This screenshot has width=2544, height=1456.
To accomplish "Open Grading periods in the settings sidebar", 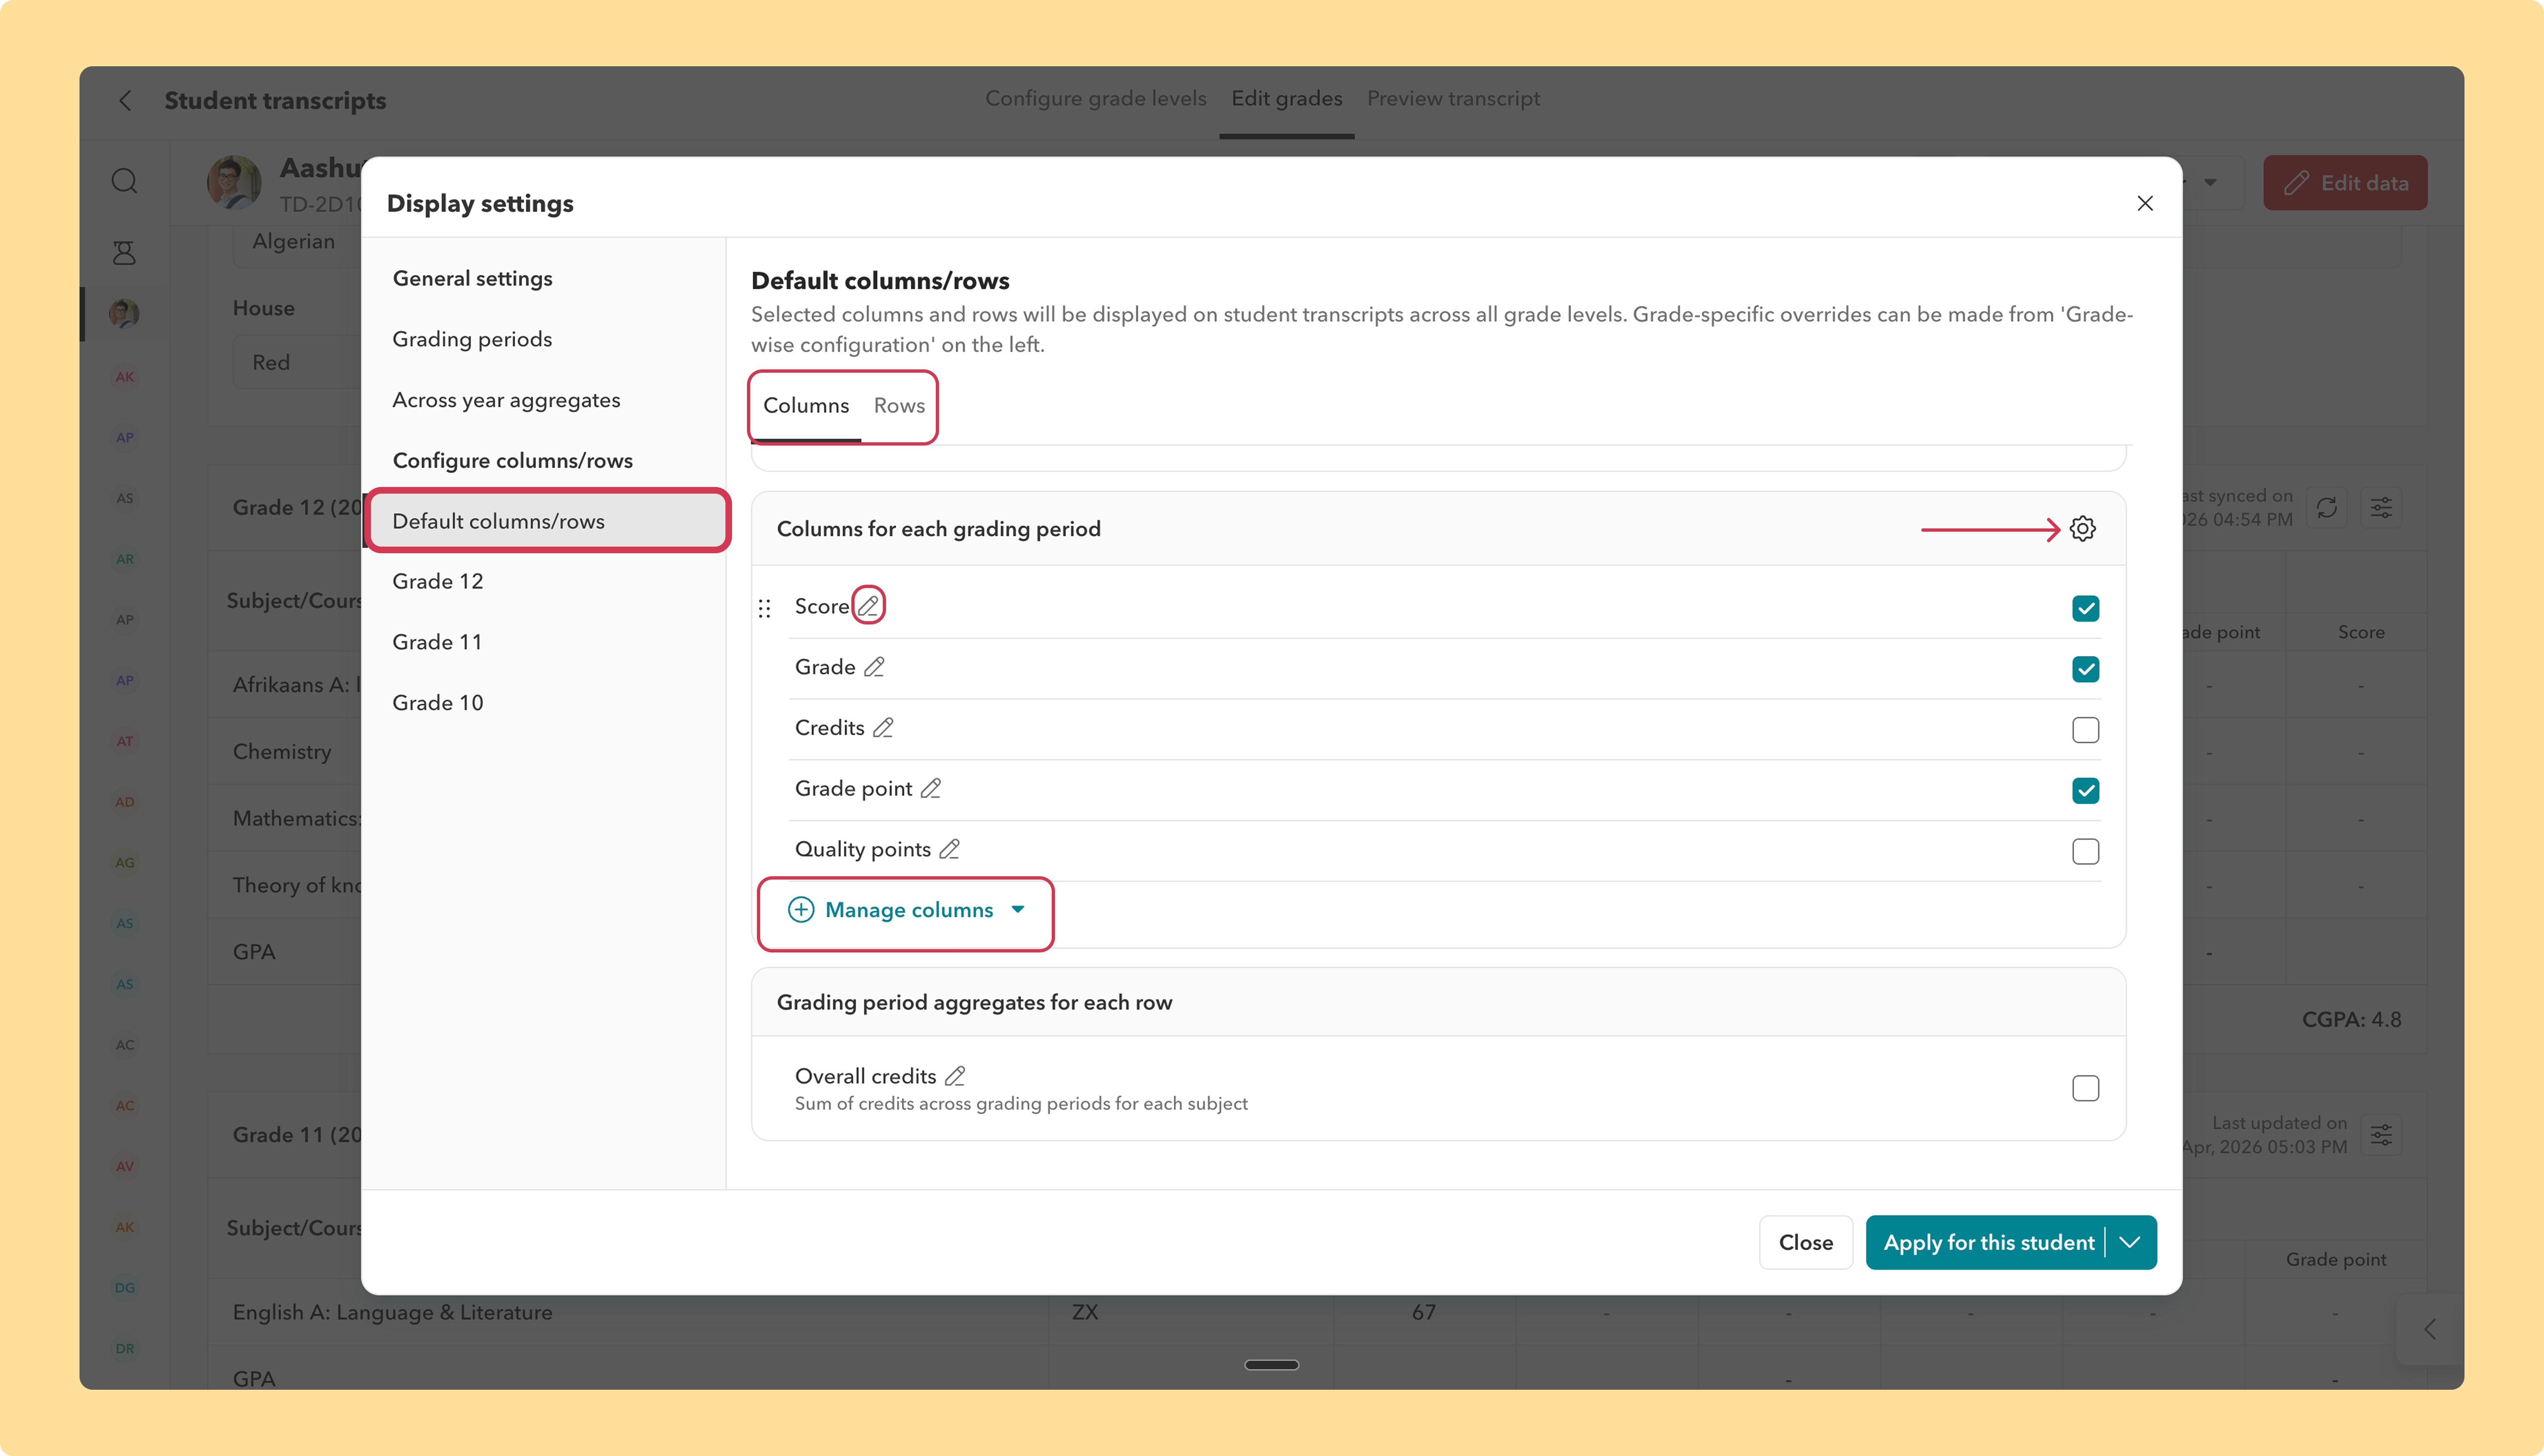I will point(472,339).
